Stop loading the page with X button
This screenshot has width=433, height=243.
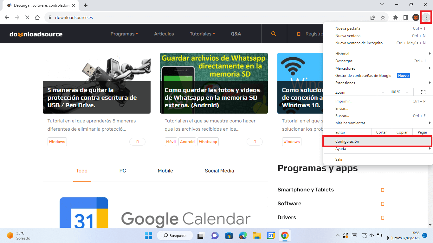27,17
